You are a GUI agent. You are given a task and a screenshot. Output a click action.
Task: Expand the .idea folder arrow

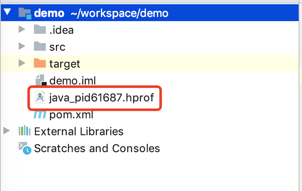point(22,30)
